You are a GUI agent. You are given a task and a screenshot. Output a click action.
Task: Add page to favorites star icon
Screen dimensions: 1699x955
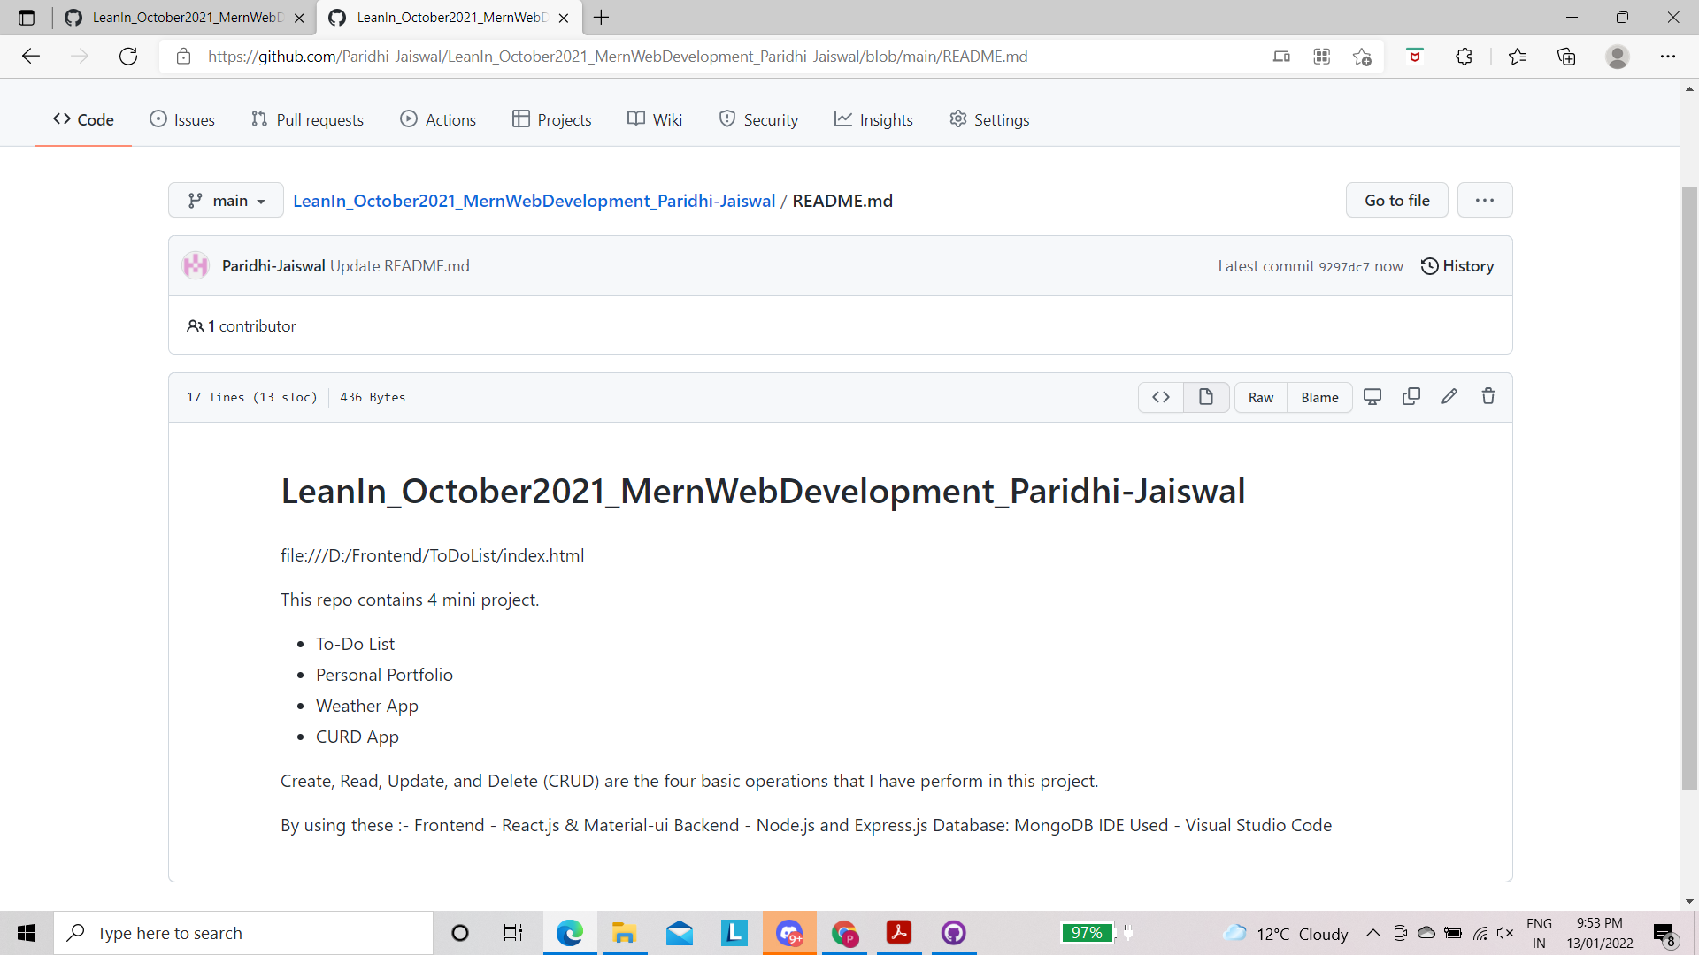[1362, 57]
